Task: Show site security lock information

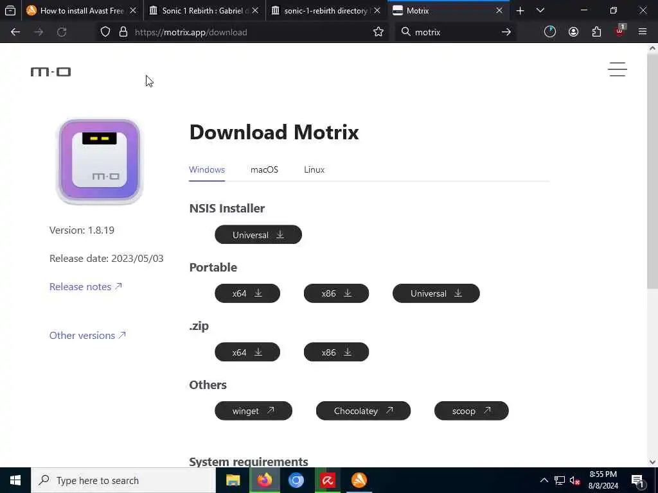Action: pyautogui.click(x=123, y=32)
